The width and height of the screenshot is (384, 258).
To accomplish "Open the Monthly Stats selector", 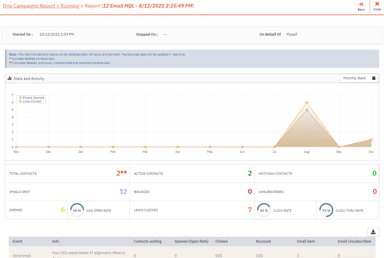I will tap(354, 78).
